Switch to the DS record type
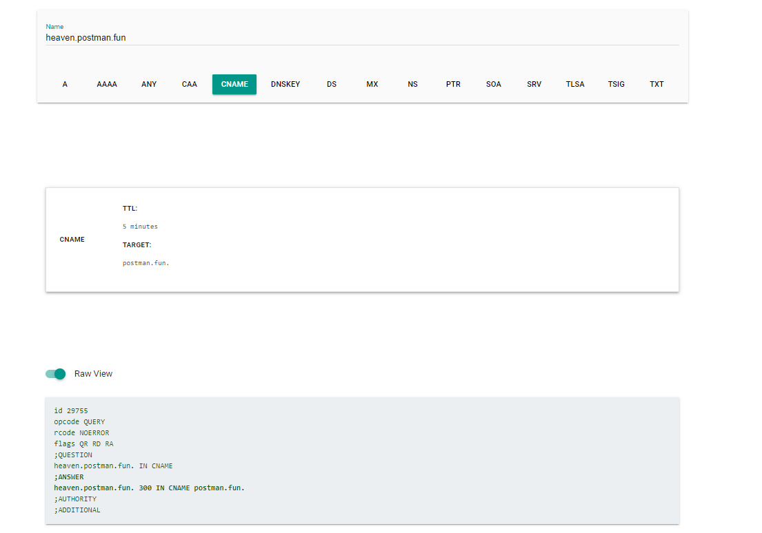Image resolution: width=762 pixels, height=533 pixels. click(x=332, y=84)
